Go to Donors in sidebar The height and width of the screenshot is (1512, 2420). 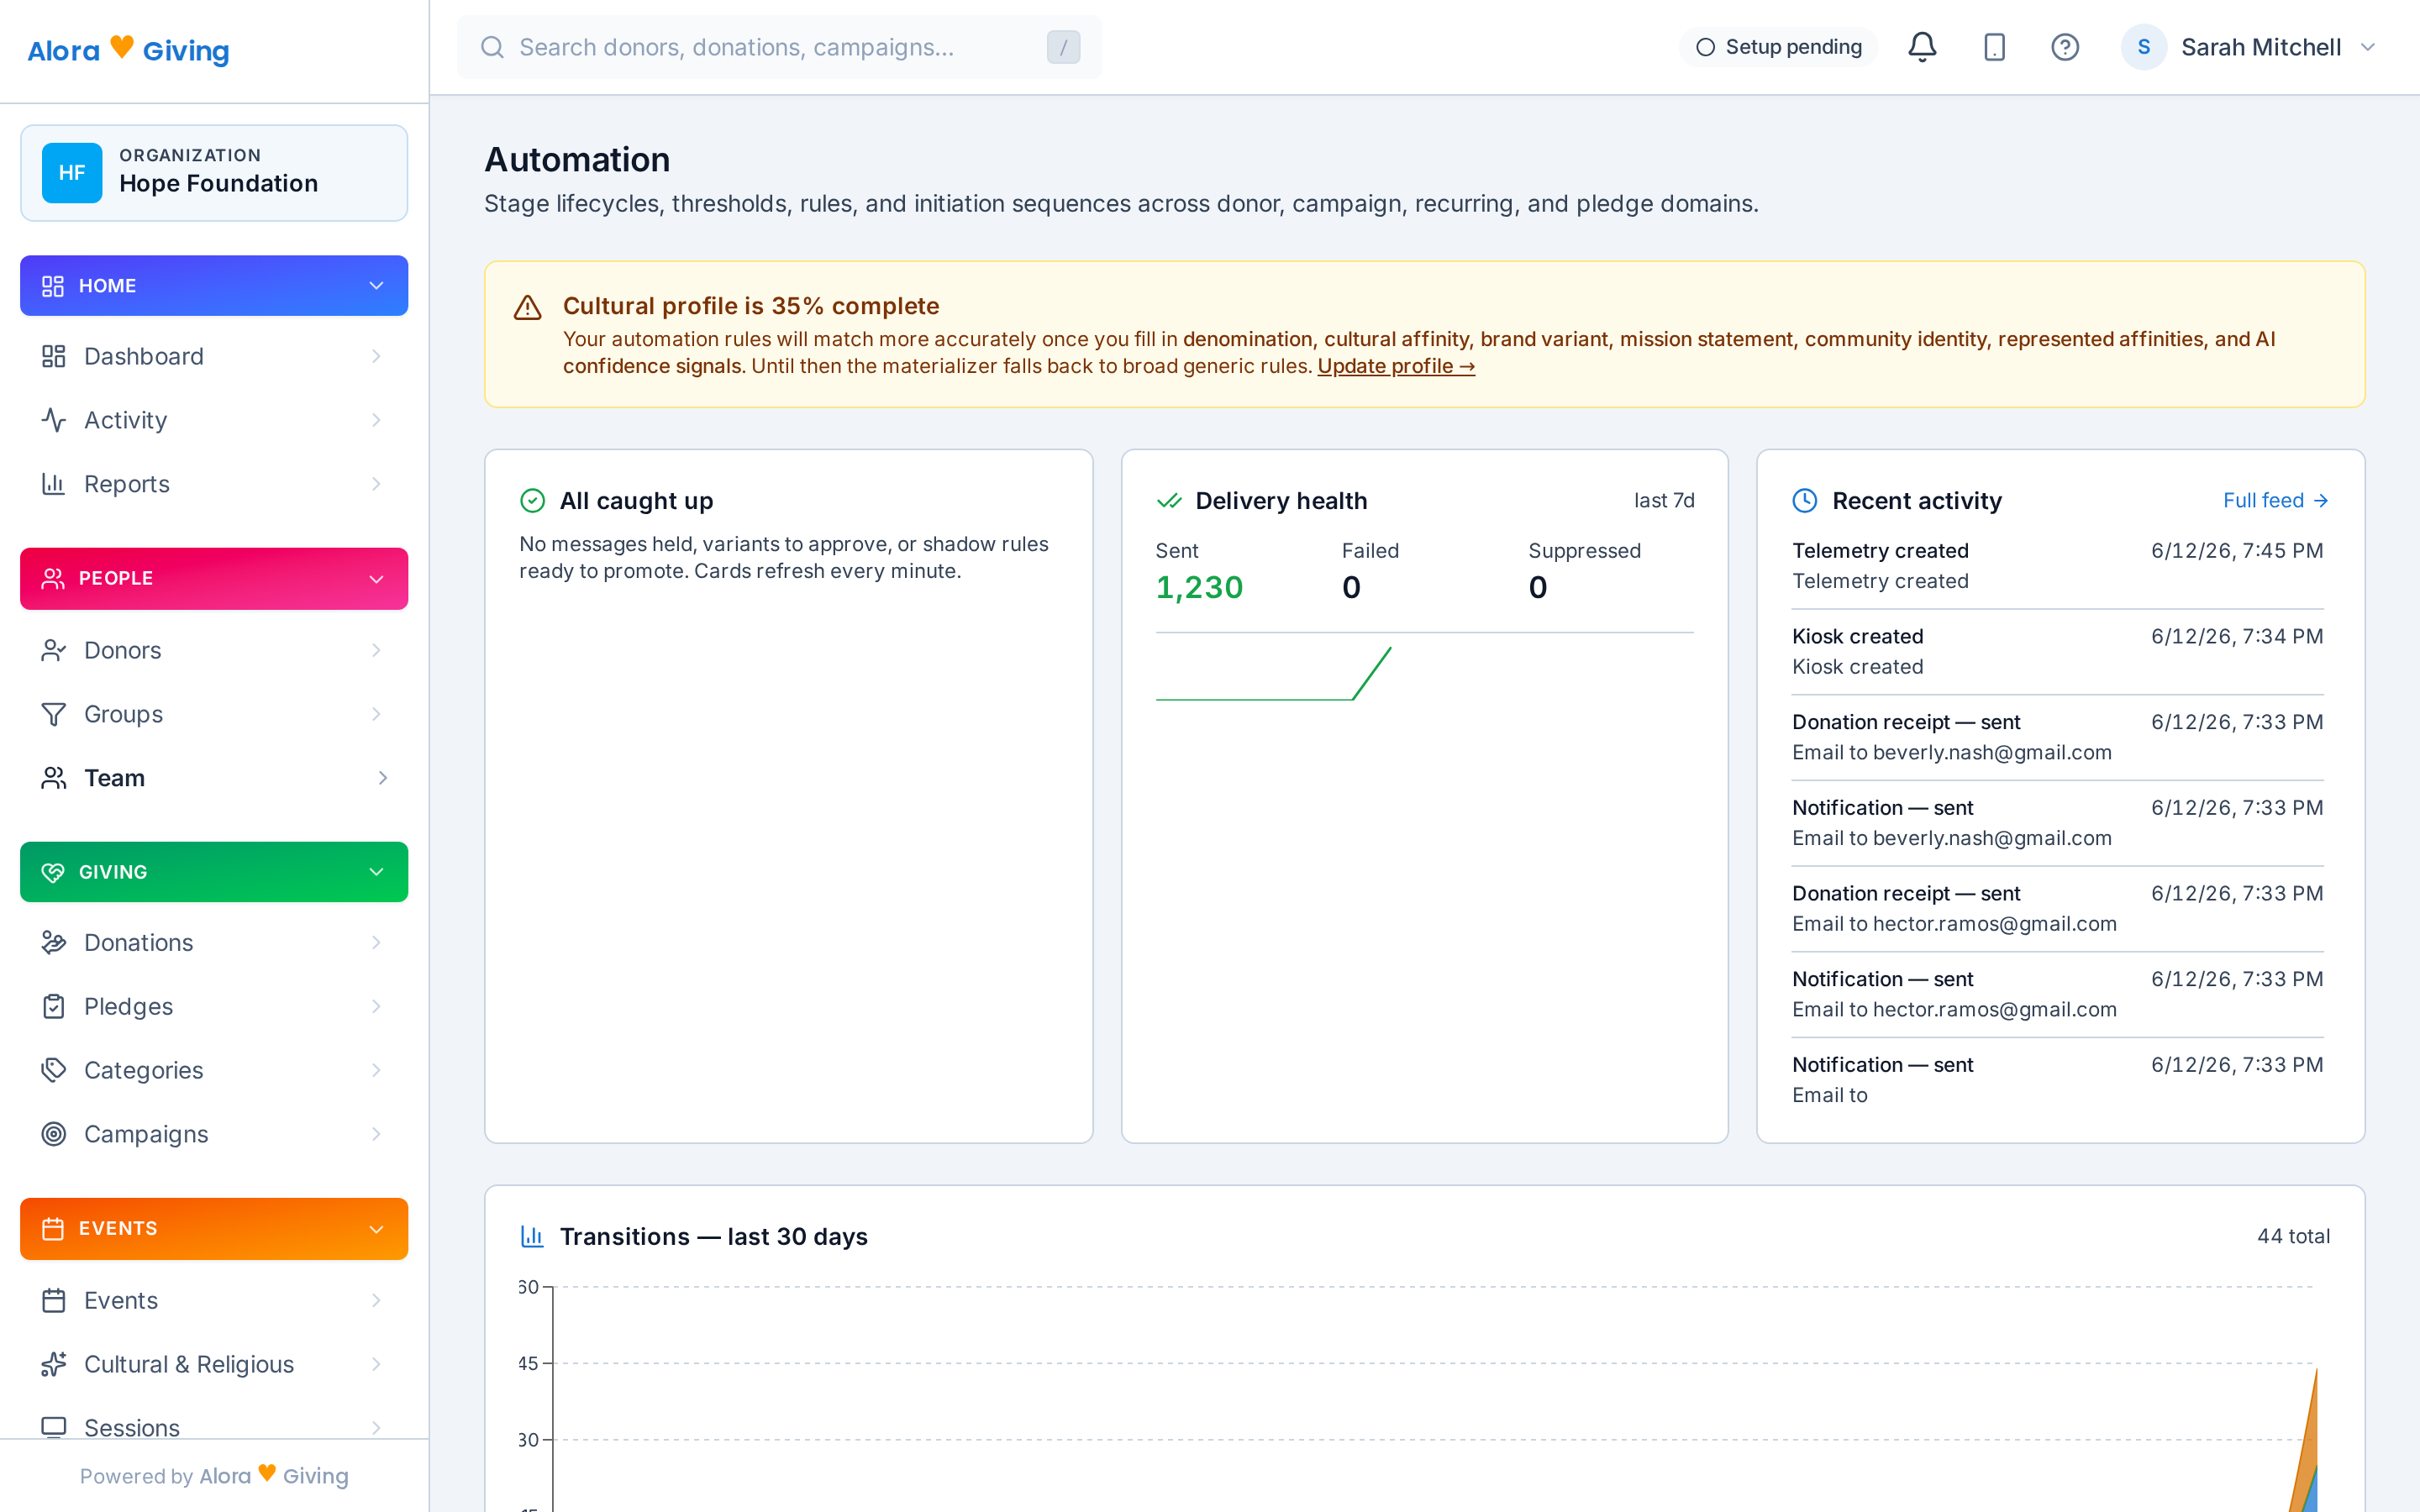[214, 650]
